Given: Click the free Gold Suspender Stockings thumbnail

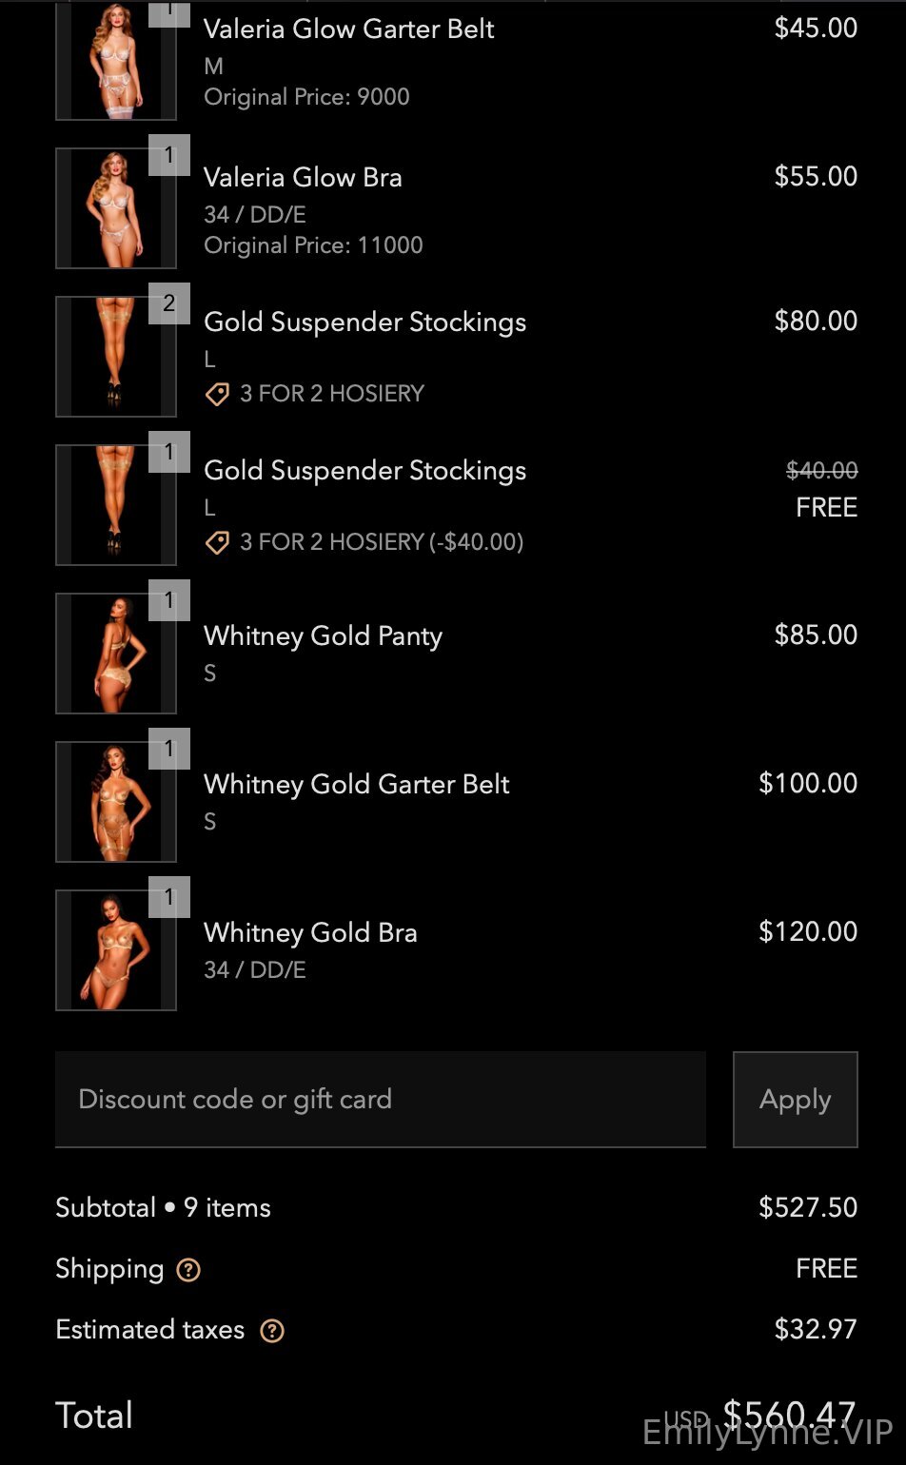Looking at the screenshot, I should coord(116,506).
